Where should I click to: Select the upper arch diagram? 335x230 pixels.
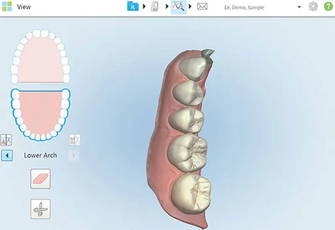(40, 56)
